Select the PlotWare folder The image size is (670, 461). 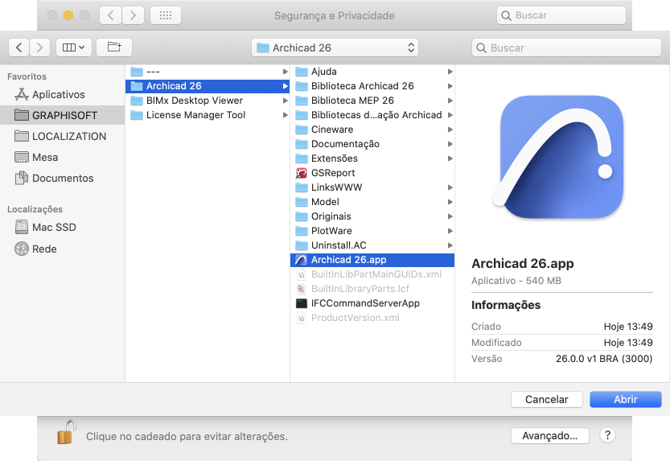click(x=372, y=231)
